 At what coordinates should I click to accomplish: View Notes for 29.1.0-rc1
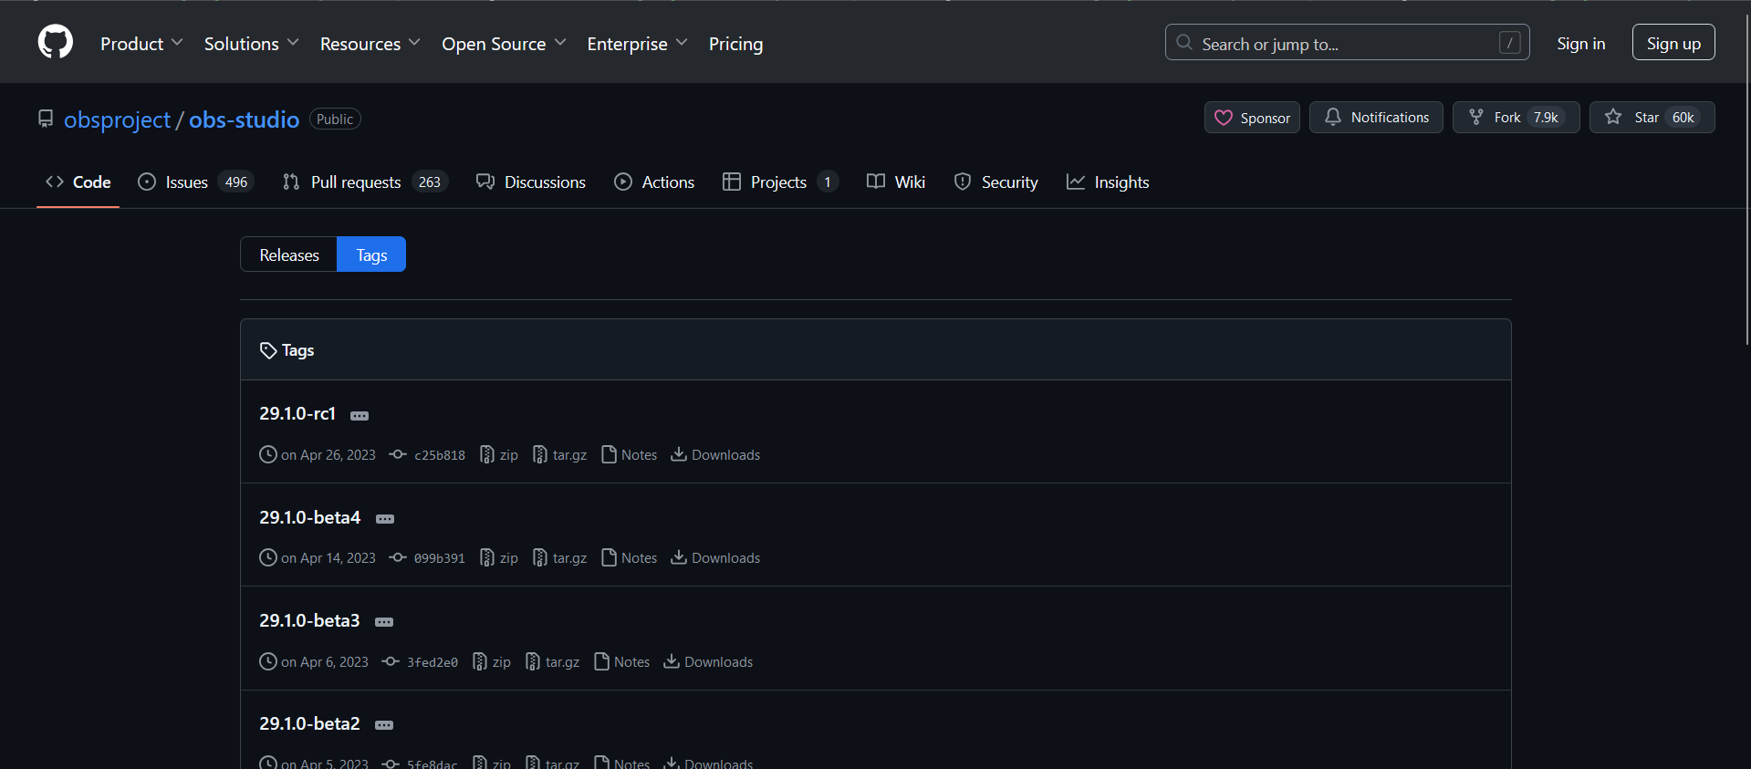point(630,455)
